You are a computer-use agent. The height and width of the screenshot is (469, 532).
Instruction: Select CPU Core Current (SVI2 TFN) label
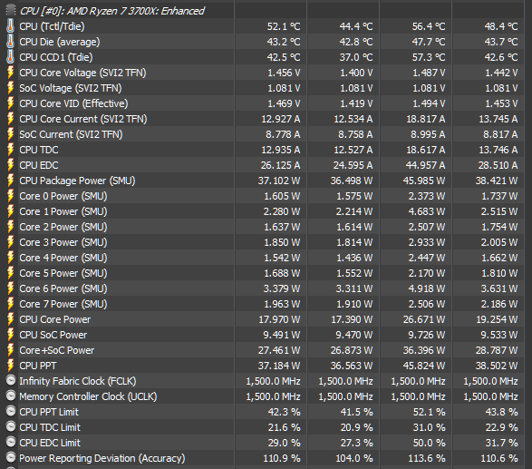coord(83,119)
